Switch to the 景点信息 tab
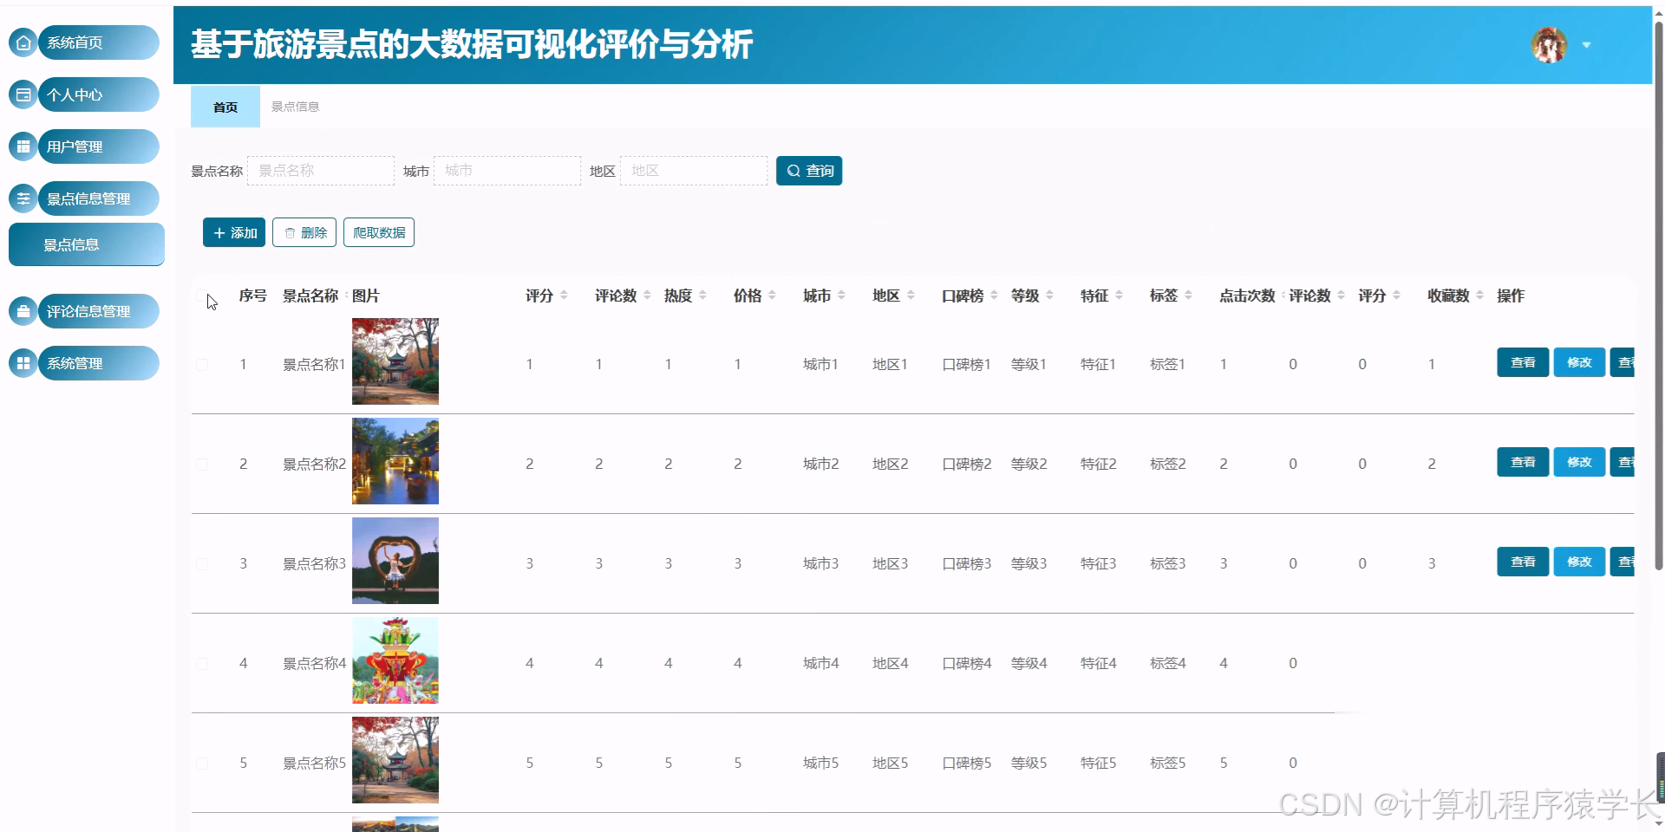The image size is (1665, 832). [296, 107]
